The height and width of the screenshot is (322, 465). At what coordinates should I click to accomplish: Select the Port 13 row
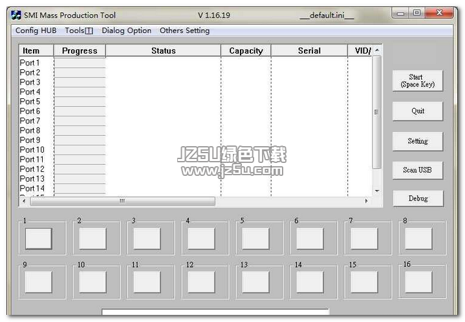[x=195, y=179]
